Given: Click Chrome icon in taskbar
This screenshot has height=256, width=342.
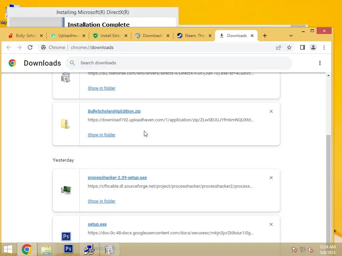Looking at the screenshot, I should (x=27, y=249).
